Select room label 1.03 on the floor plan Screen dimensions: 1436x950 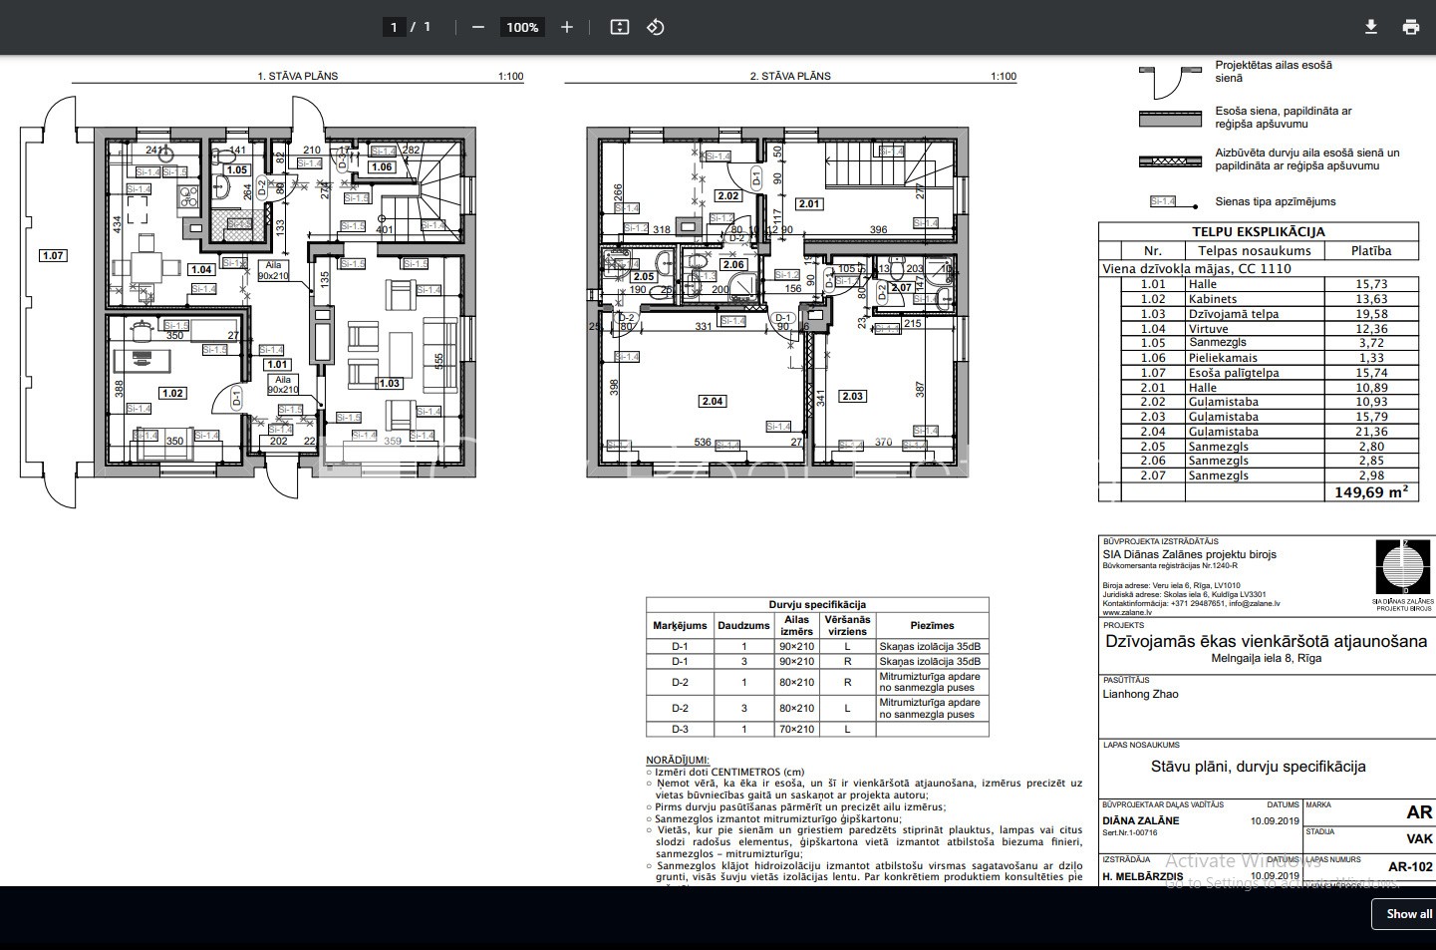pos(388,383)
